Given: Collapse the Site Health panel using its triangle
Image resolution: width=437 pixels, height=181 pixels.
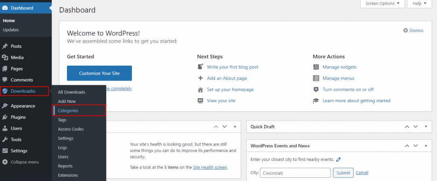Looking at the screenshot, I should (x=235, y=127).
